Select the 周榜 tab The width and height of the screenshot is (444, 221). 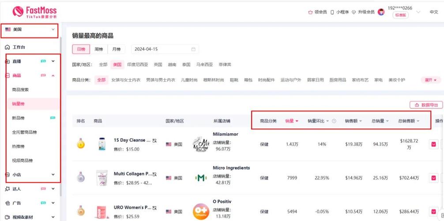pos(98,49)
